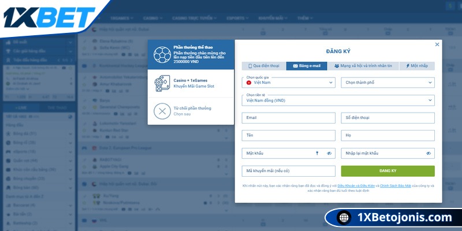Open Điều Khoản và Điều Kiện link
Screen dimensions: 462x231
coord(356,186)
